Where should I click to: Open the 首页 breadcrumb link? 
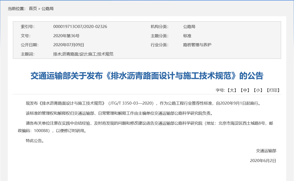pos(33,8)
